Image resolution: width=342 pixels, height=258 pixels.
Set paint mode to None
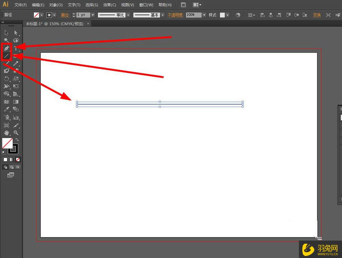click(18, 160)
